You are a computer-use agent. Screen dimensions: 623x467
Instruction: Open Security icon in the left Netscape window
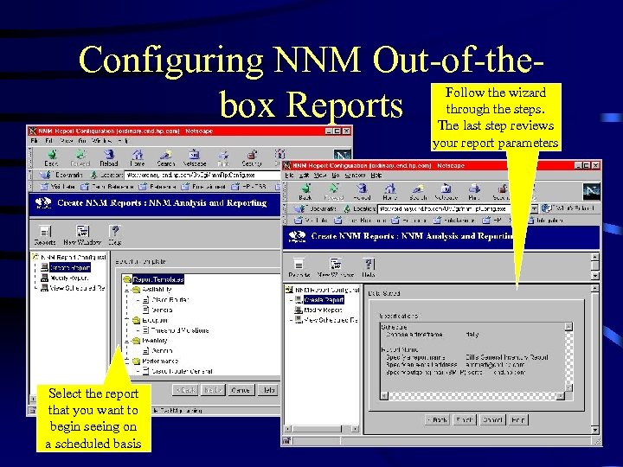click(252, 157)
